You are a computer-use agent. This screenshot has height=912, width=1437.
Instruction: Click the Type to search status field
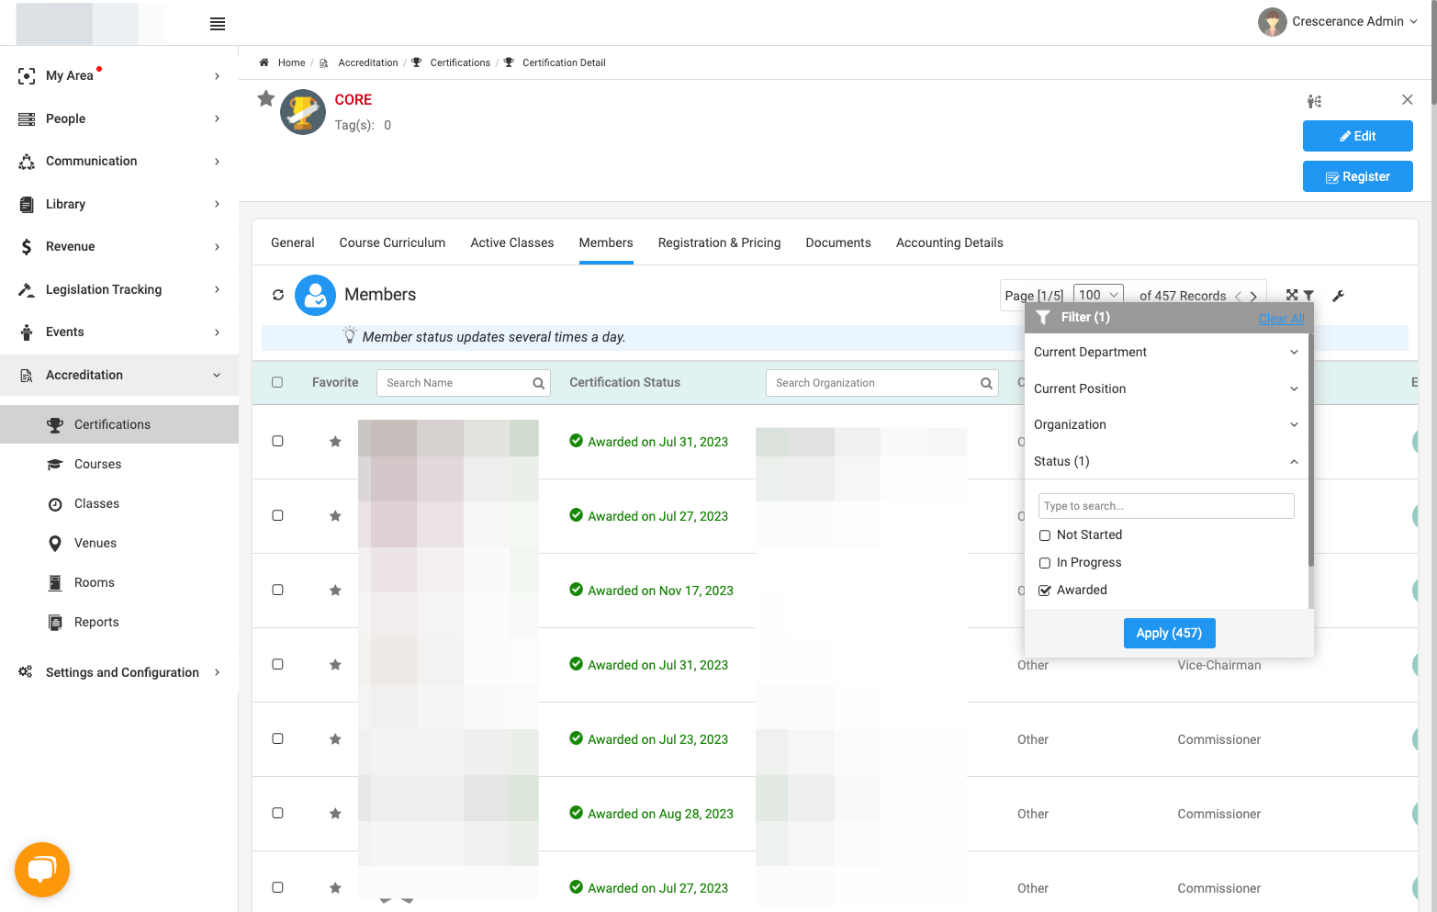point(1166,506)
